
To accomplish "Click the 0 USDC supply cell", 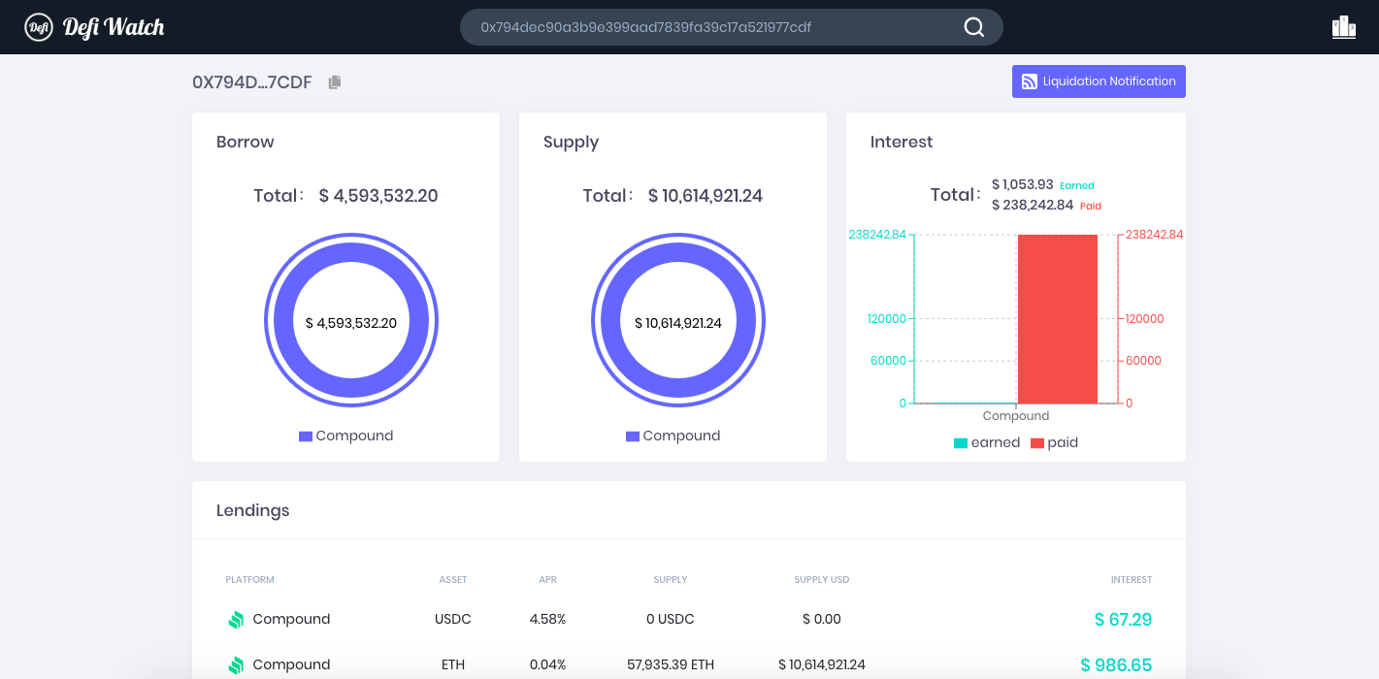I will [x=671, y=619].
